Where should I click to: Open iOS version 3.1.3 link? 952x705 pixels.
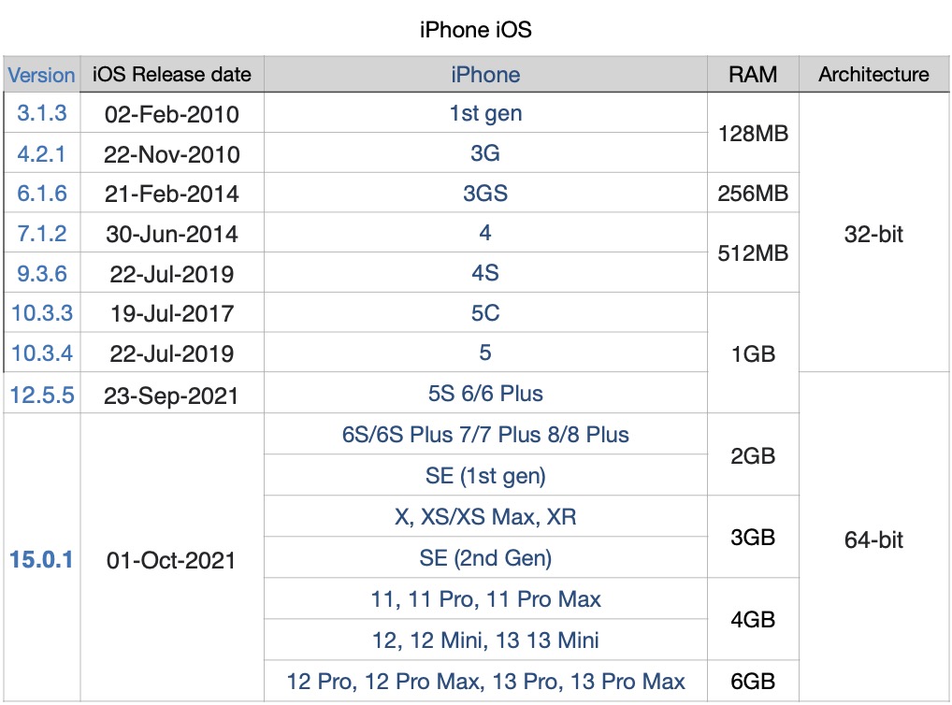(42, 113)
